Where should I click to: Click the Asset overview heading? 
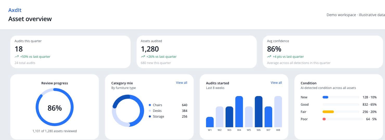[x=30, y=19]
